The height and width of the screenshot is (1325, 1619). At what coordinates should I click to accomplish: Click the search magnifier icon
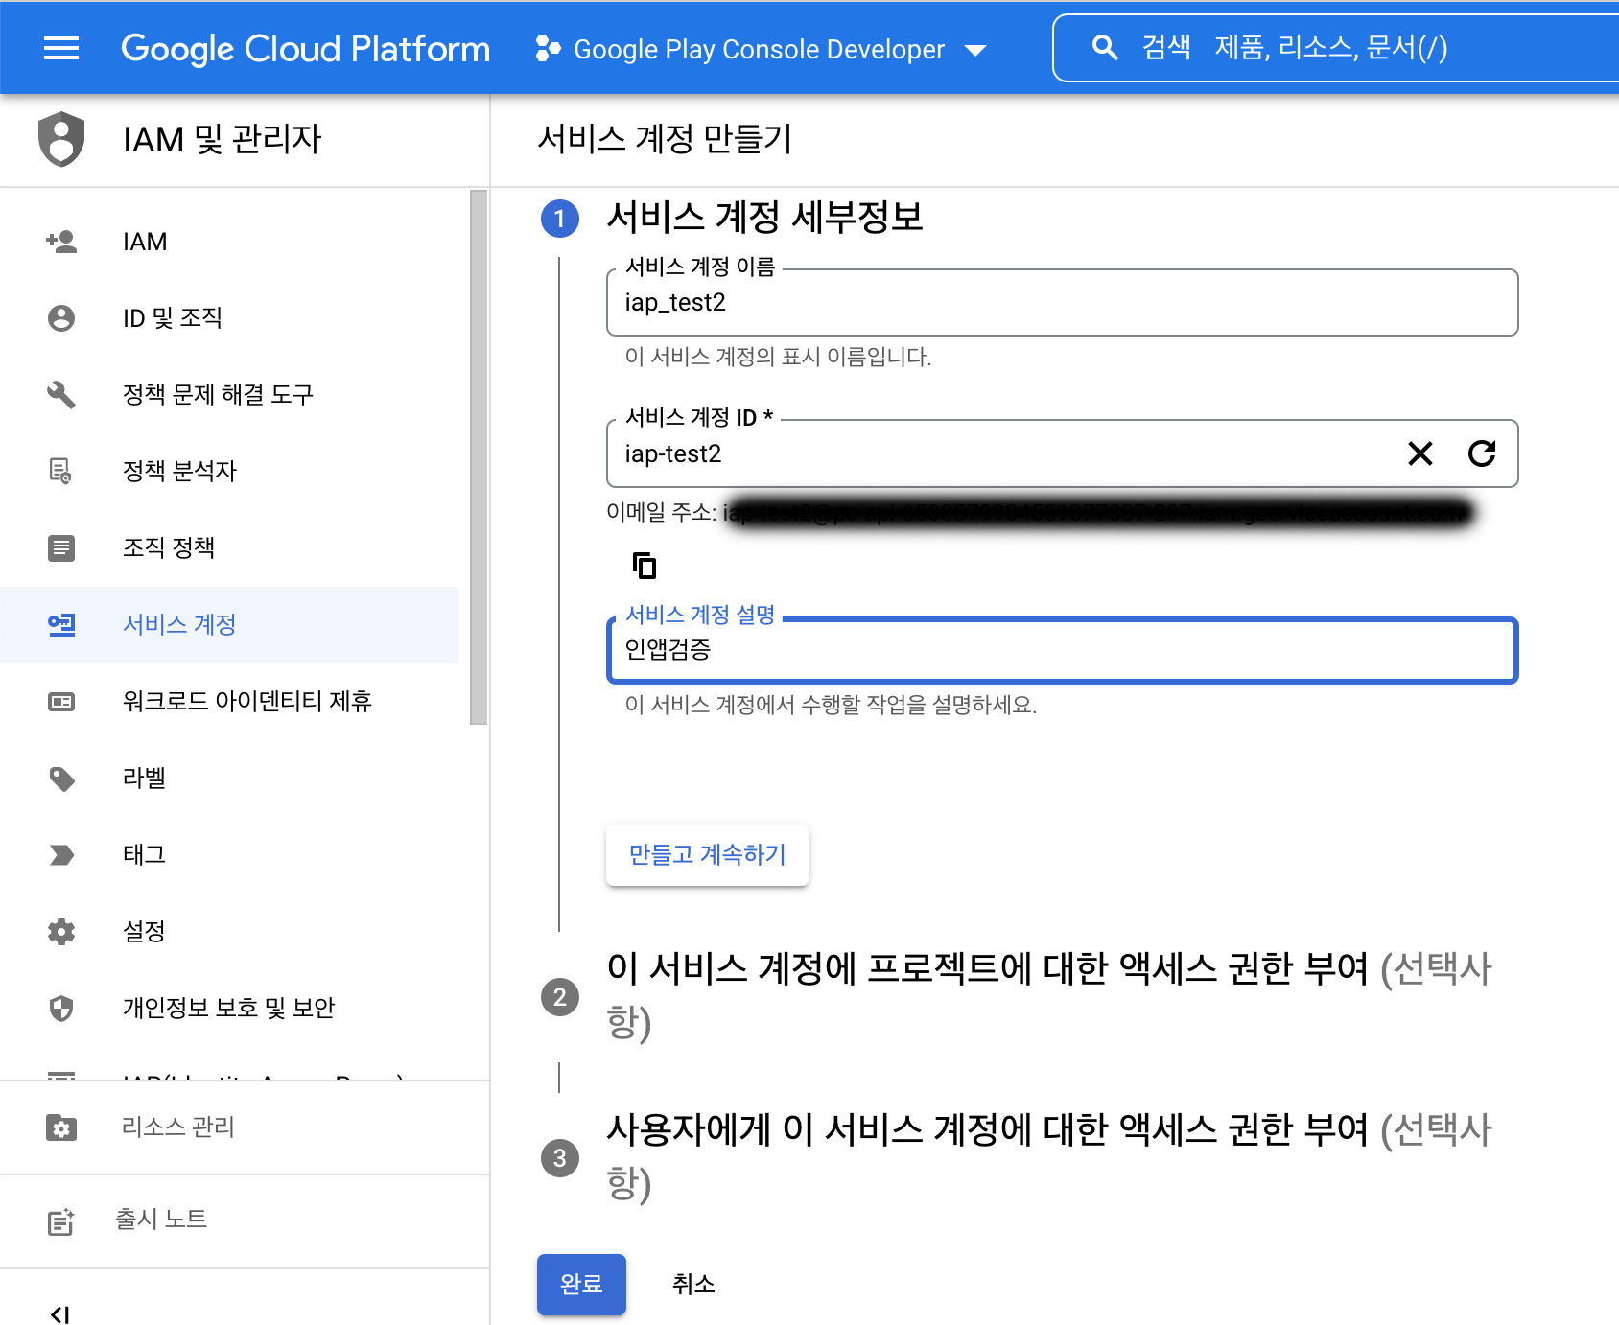(1105, 48)
